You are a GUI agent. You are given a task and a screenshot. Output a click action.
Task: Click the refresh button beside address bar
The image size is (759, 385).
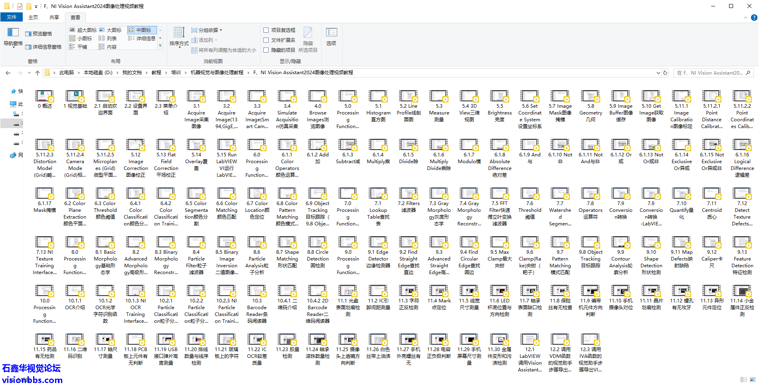665,73
